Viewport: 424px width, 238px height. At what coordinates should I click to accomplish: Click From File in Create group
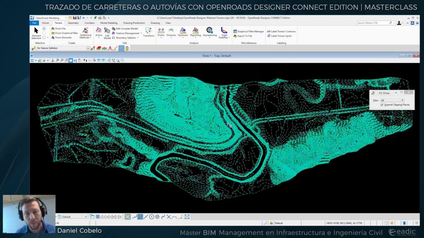pyautogui.click(x=58, y=29)
